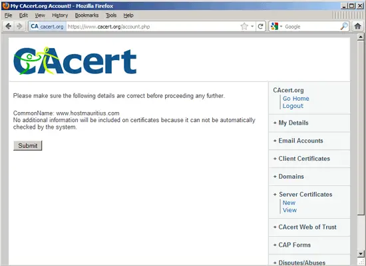
Task: Open the search engine selector dropdown
Action: tap(281, 27)
